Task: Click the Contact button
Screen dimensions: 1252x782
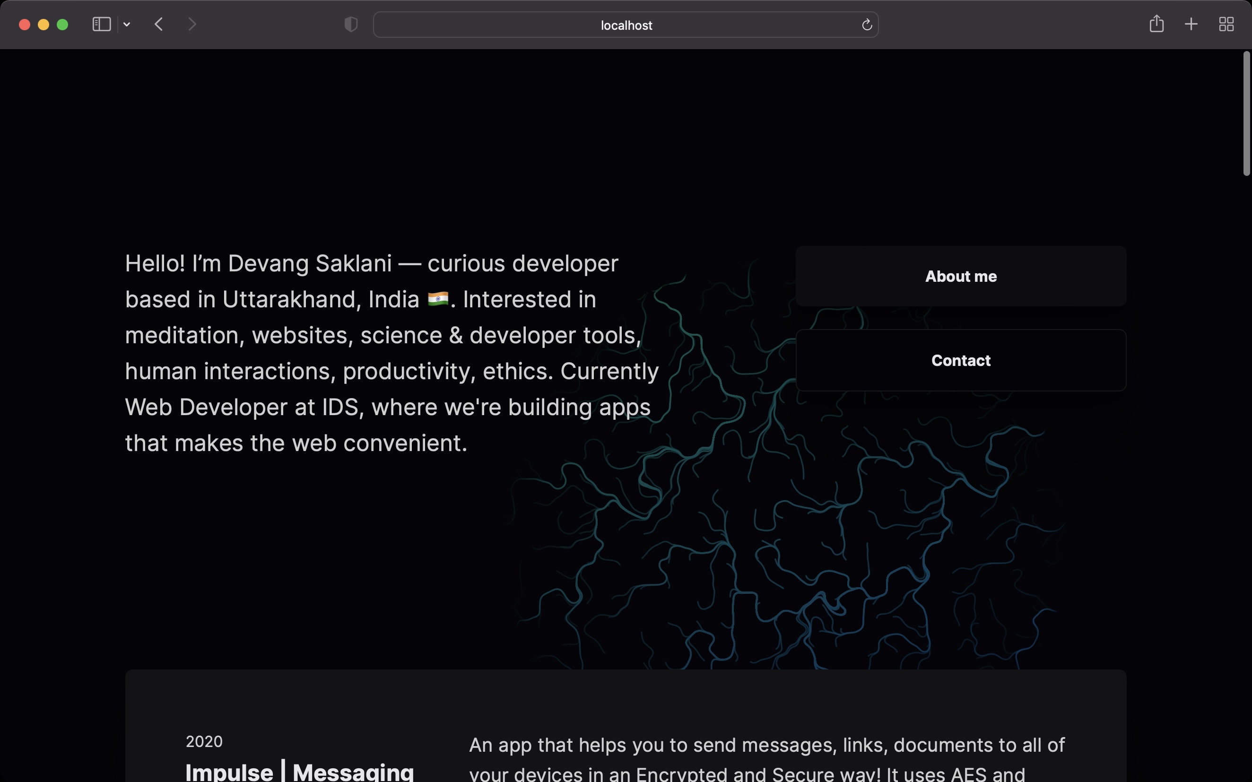Action: click(960, 360)
